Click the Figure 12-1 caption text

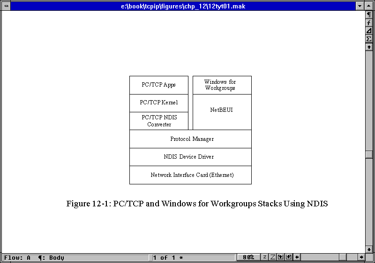tap(197, 204)
